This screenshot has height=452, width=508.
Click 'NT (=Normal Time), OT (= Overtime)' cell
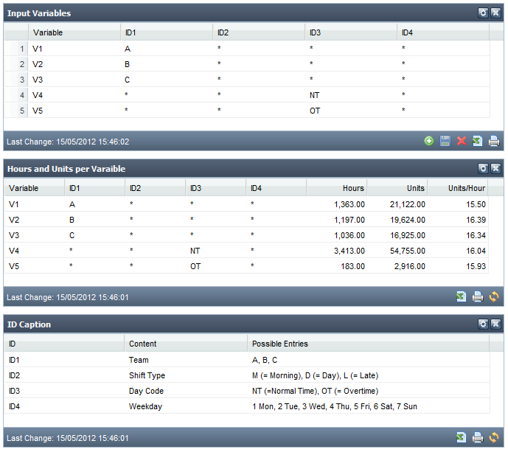(369, 391)
